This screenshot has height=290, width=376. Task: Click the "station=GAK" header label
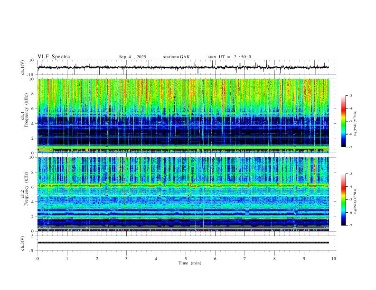tap(176, 57)
